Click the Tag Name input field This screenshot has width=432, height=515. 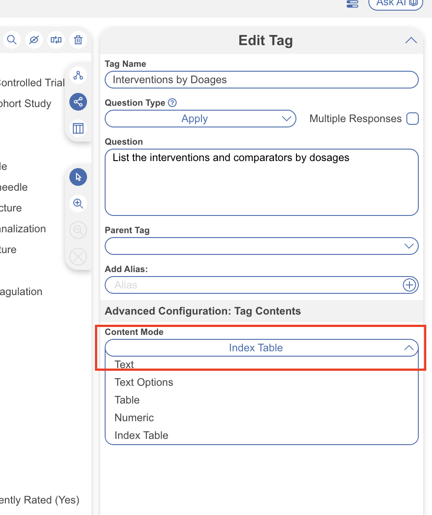[261, 80]
